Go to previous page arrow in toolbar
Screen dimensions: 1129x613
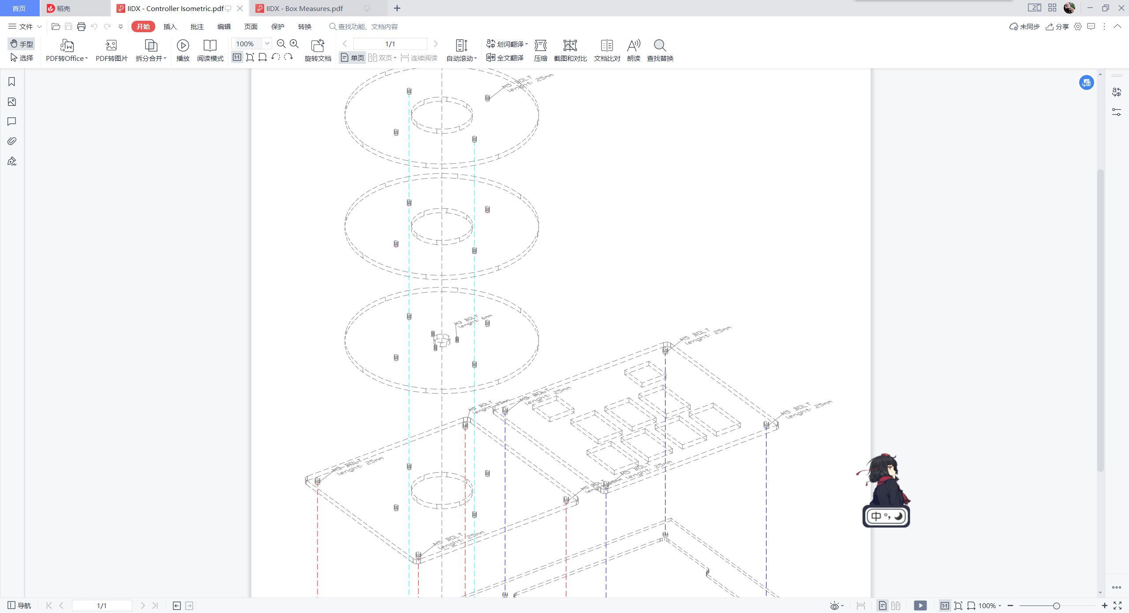[x=345, y=44]
